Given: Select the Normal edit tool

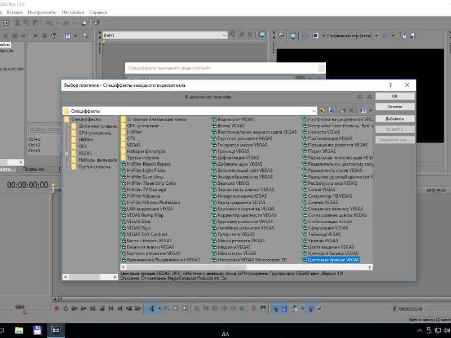Looking at the screenshot, I should click(151, 308).
